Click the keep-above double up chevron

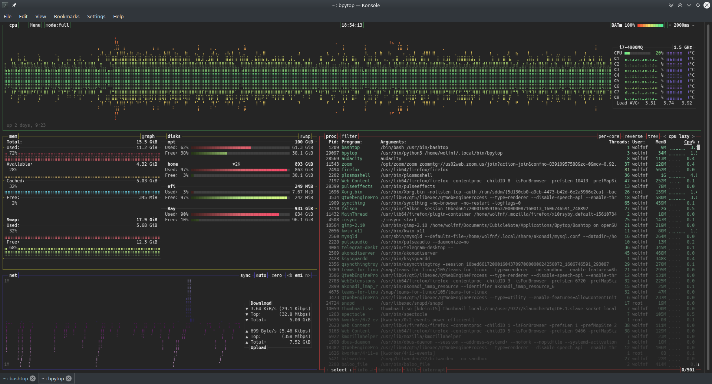pos(680,5)
